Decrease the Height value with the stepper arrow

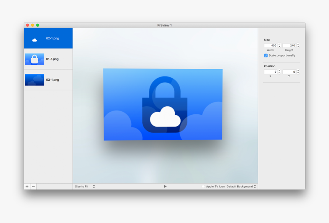(x=299, y=46)
